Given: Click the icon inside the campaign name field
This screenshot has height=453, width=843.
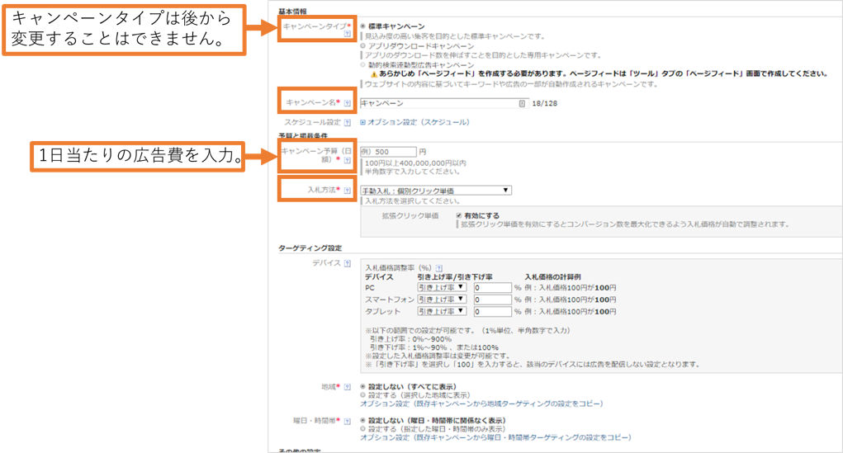Looking at the screenshot, I should click(x=522, y=103).
